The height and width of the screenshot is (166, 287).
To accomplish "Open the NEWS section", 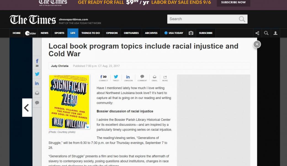I will tap(44, 33).
